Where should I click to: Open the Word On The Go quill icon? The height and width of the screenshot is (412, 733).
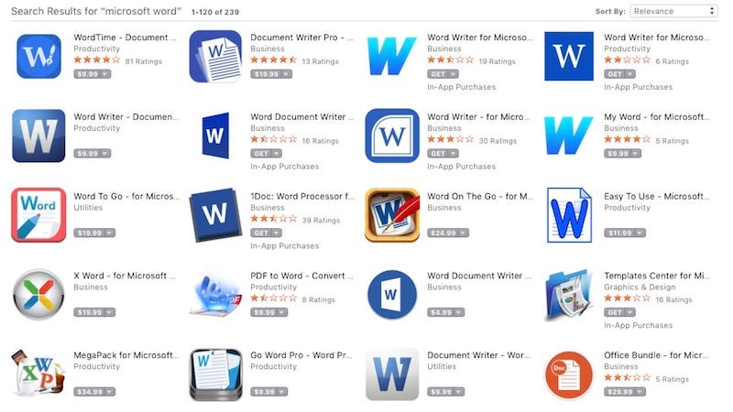pos(392,215)
